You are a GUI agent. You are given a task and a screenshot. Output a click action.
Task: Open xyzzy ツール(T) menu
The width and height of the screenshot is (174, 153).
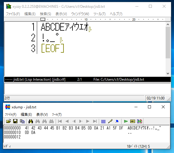99,14
